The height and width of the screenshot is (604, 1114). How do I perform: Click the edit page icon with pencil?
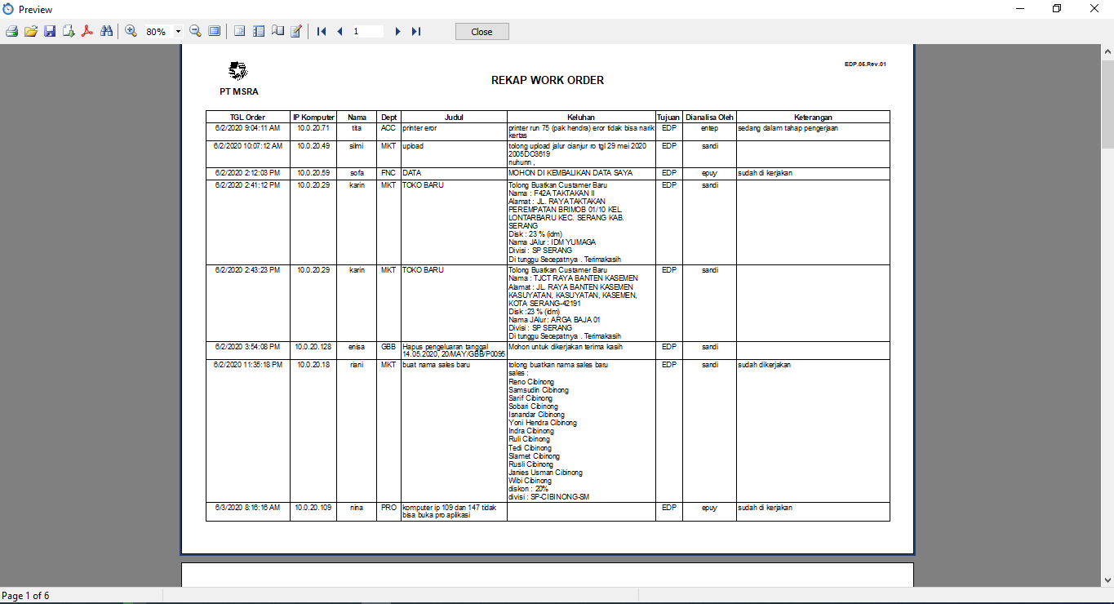tap(296, 31)
